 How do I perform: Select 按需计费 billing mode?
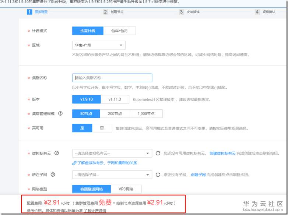click(x=88, y=31)
